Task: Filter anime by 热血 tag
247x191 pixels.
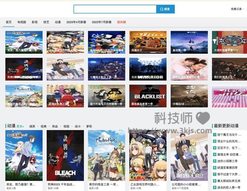Action: tap(55, 126)
